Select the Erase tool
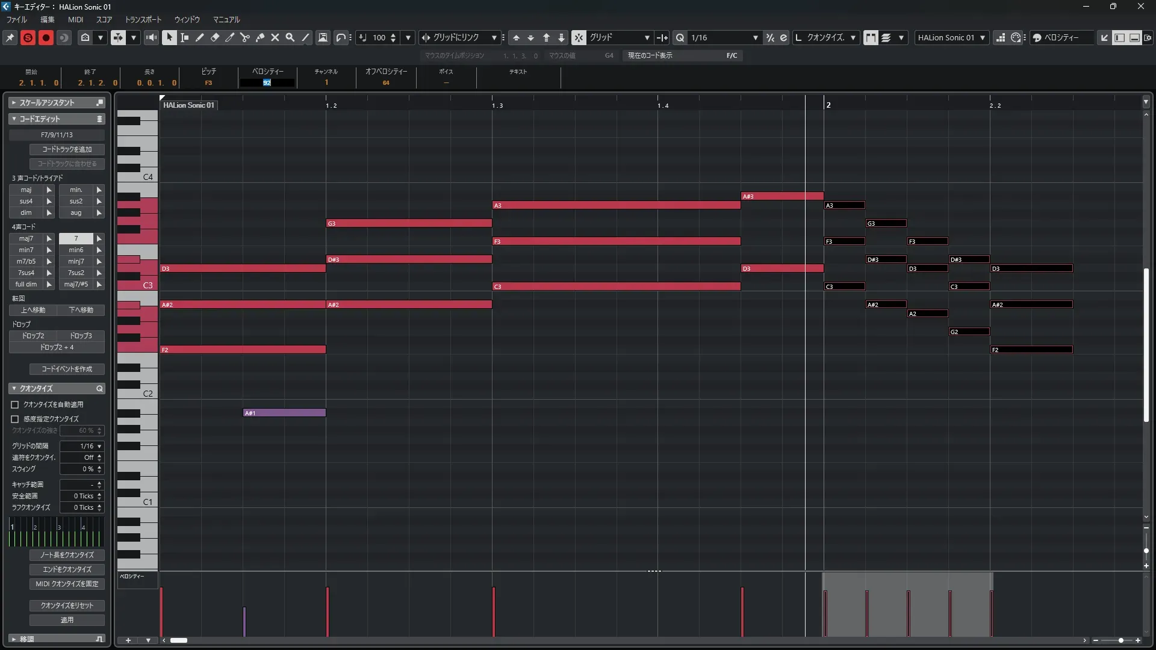The image size is (1156, 650). tap(215, 37)
